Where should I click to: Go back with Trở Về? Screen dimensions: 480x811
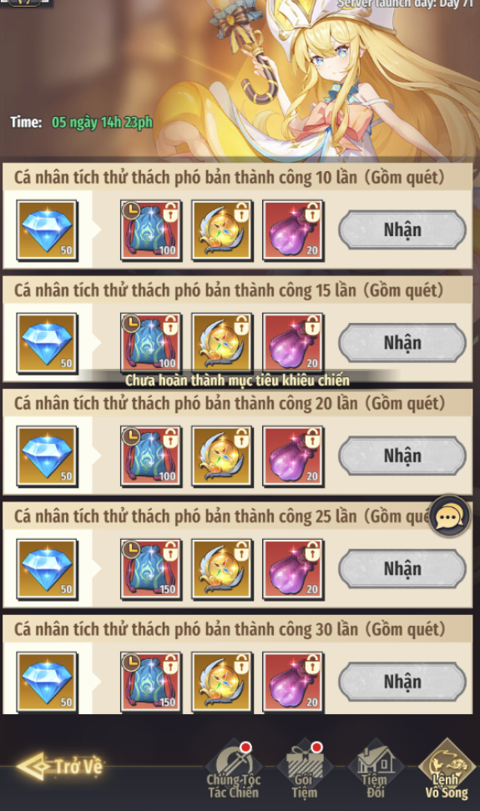pos(60,766)
